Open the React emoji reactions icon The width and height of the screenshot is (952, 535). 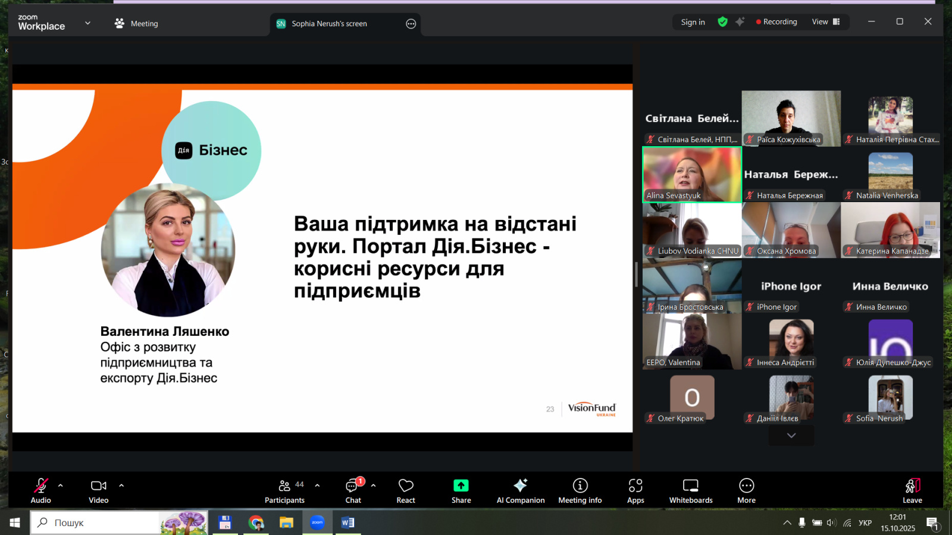[406, 486]
